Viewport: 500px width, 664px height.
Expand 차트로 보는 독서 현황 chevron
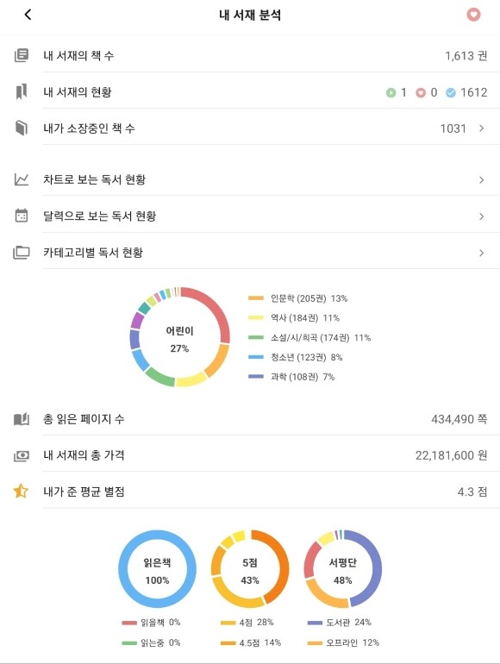pos(481,180)
